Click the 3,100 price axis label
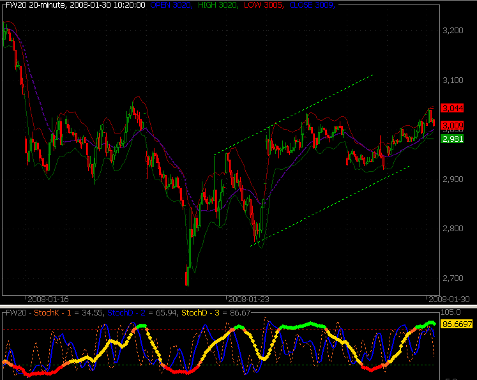The width and height of the screenshot is (477, 380). [453, 80]
